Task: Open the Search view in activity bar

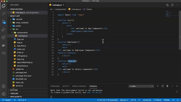Action: pyautogui.click(x=4, y=14)
